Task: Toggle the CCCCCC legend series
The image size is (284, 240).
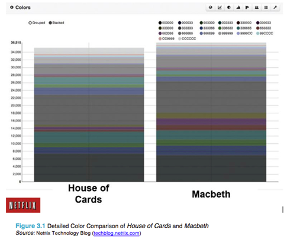Action: click(187, 39)
